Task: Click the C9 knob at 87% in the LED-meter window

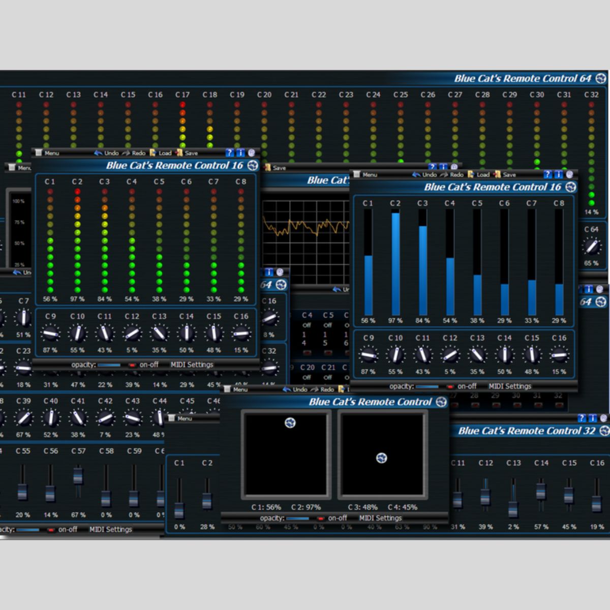Action: point(50,333)
